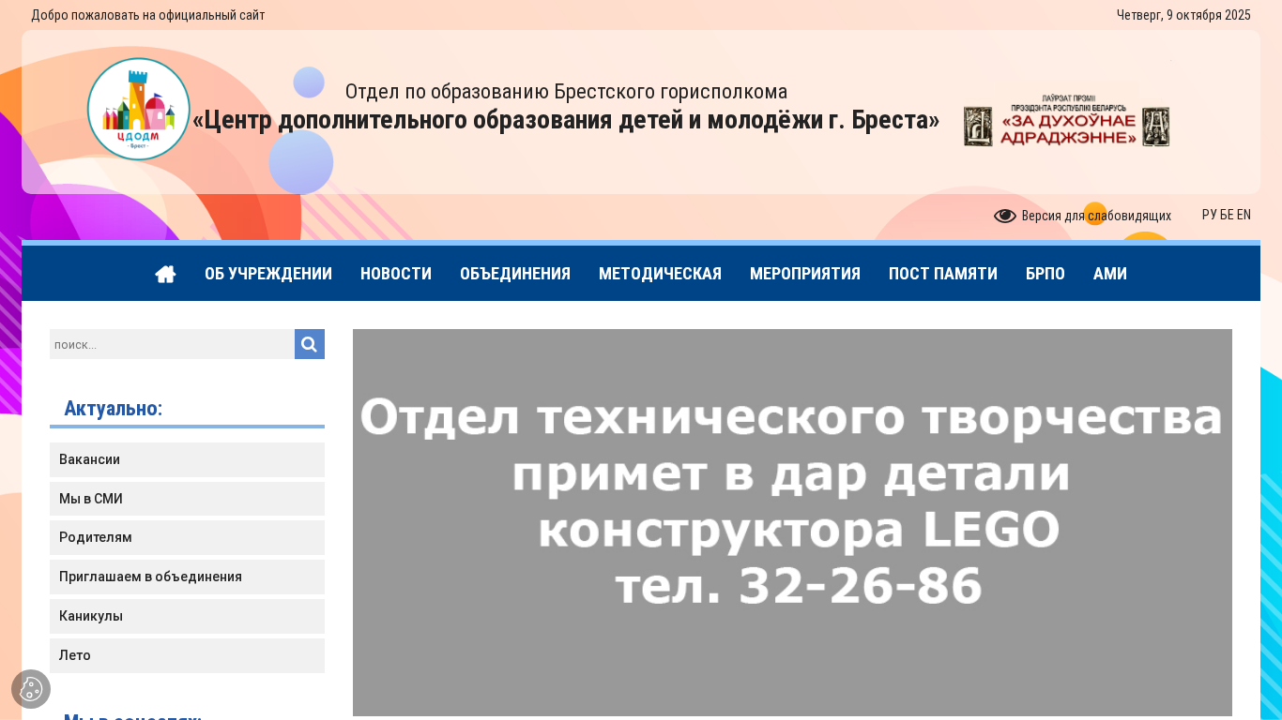Open the «Мероприятия» menu item

pyautogui.click(x=805, y=274)
